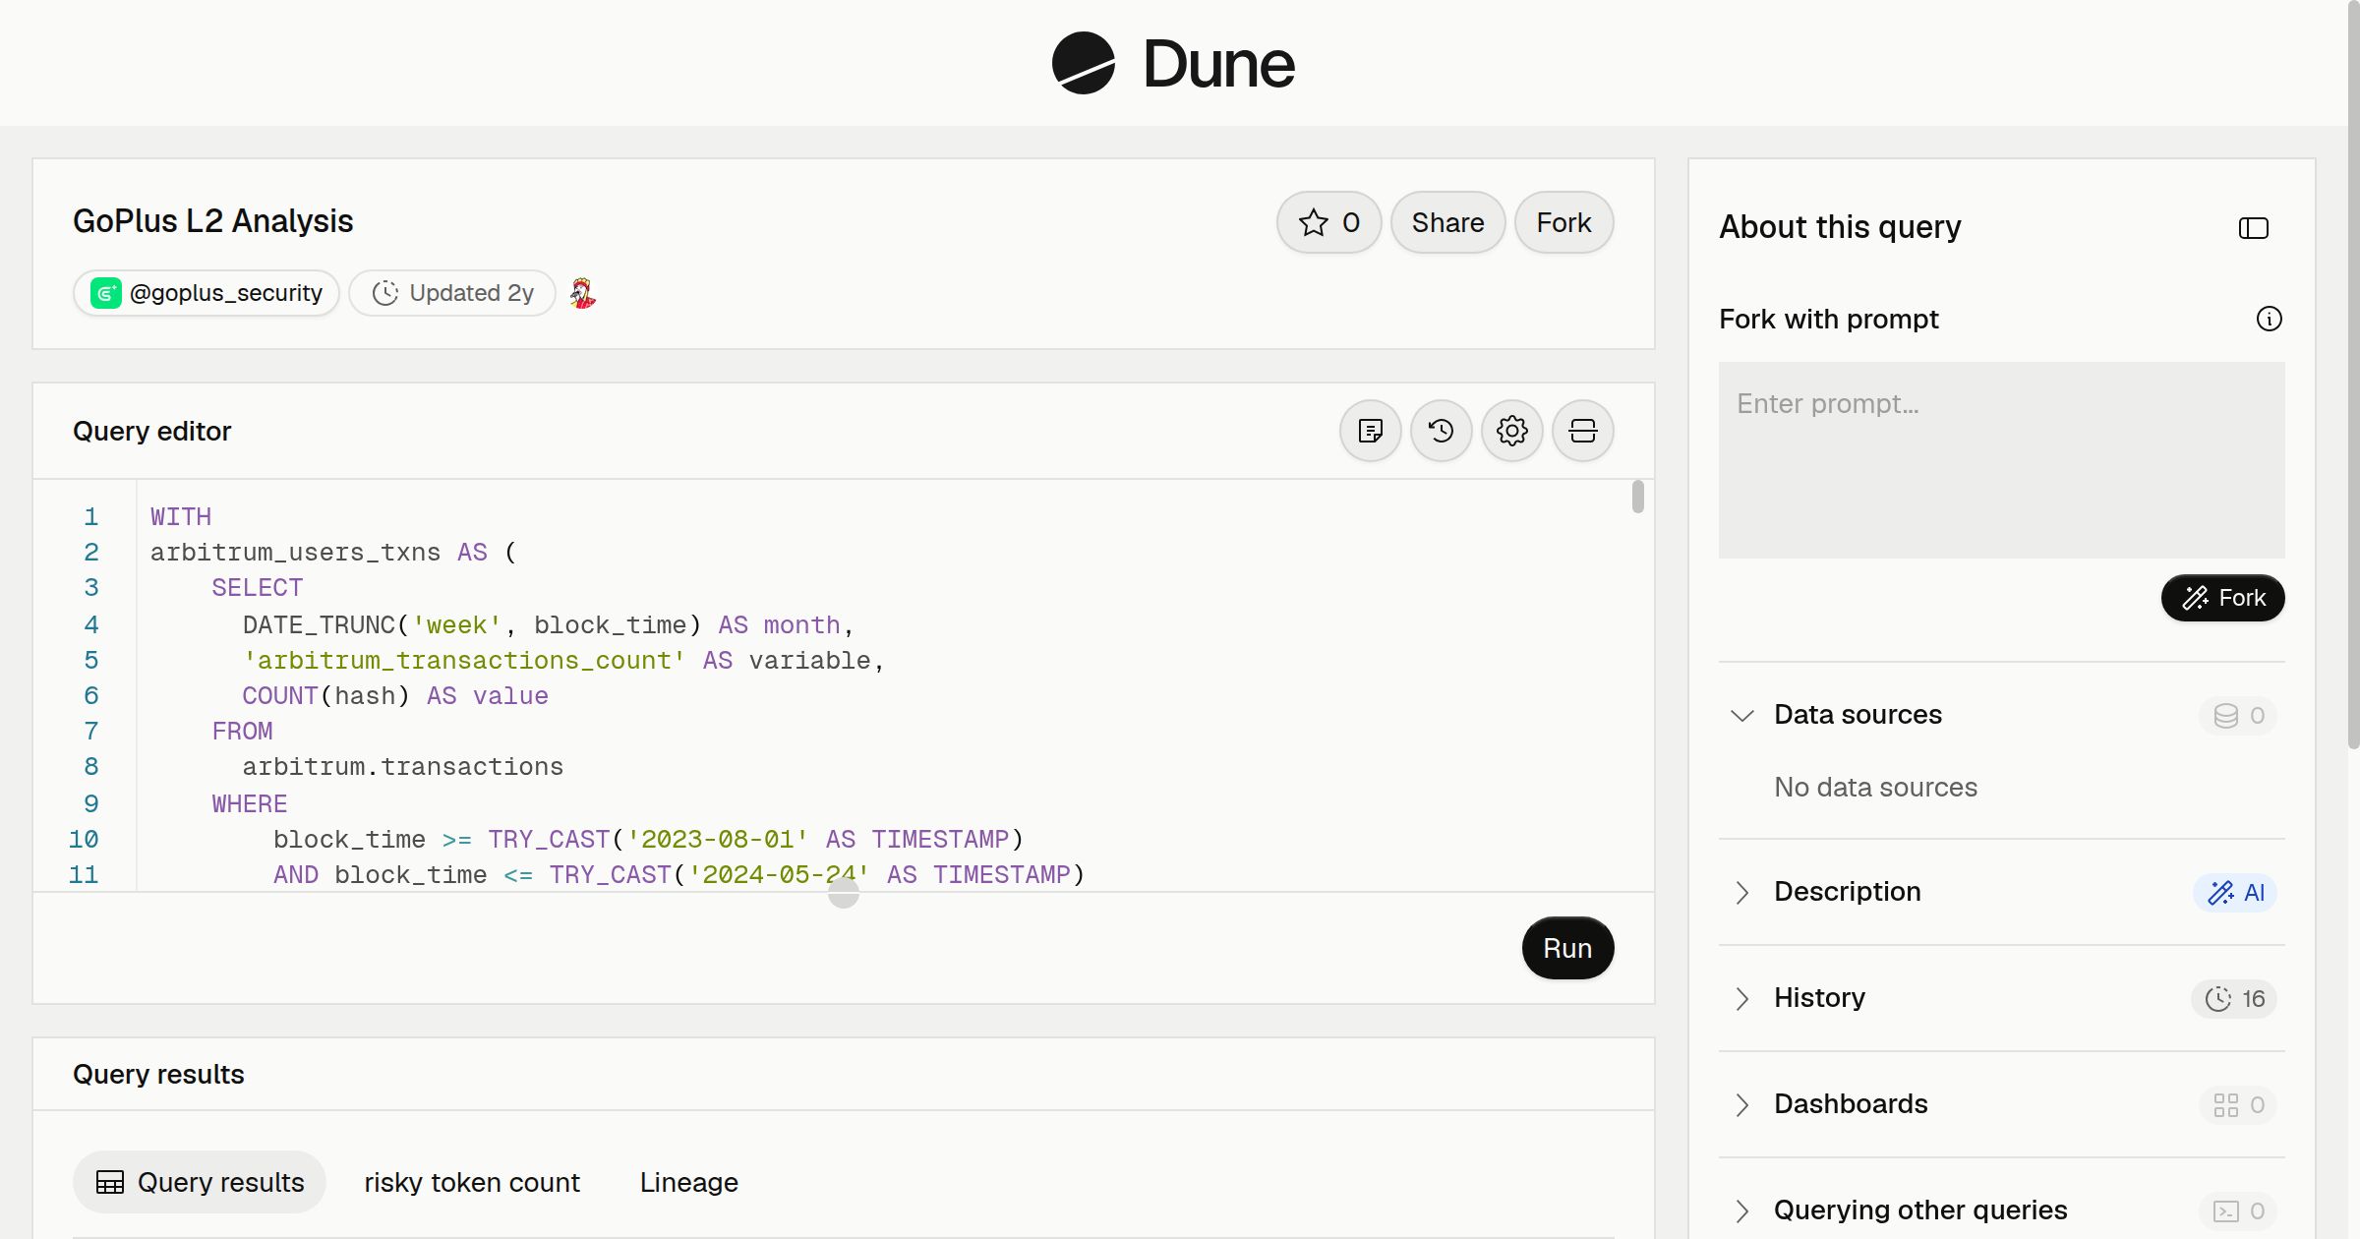2360x1239 pixels.
Task: Toggle the About this query sidebar panel icon
Action: [x=2253, y=228]
